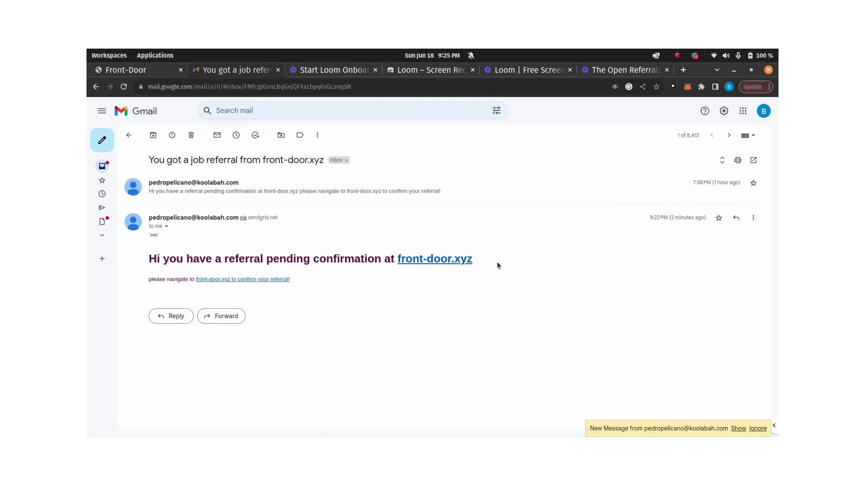Screen dimensions: 865x486
Task: Switch to Start Loom Onboarding tab
Action: 333,70
